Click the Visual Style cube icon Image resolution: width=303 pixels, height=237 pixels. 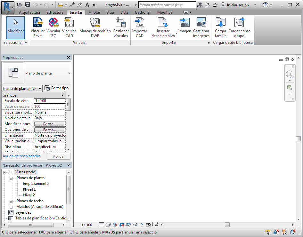coord(108,225)
